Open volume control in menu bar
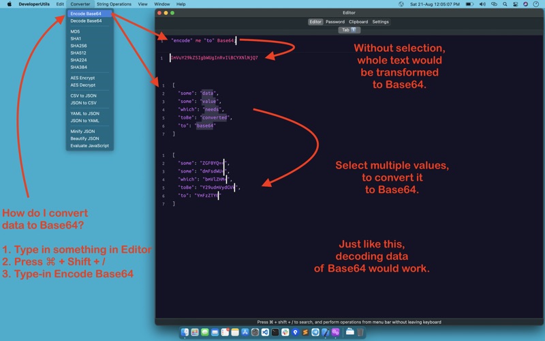The image size is (545, 341). pos(482,4)
